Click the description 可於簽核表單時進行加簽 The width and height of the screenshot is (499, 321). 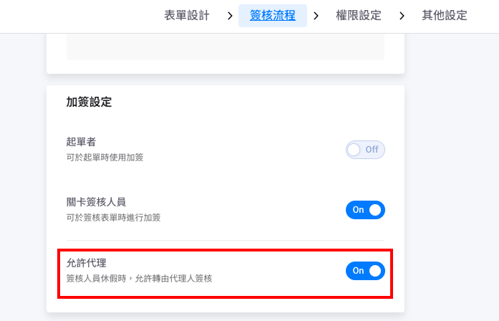(x=114, y=217)
